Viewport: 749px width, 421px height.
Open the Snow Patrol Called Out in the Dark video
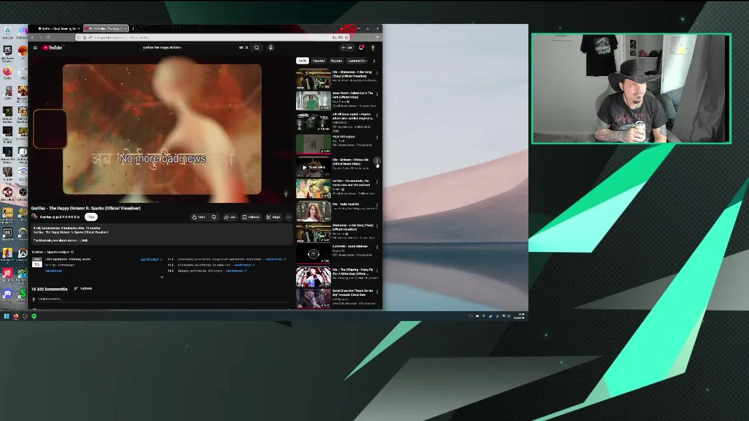pyautogui.click(x=313, y=101)
